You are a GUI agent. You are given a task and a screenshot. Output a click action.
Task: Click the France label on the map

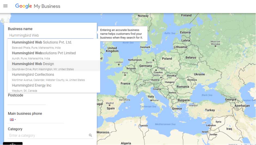(x=125, y=83)
